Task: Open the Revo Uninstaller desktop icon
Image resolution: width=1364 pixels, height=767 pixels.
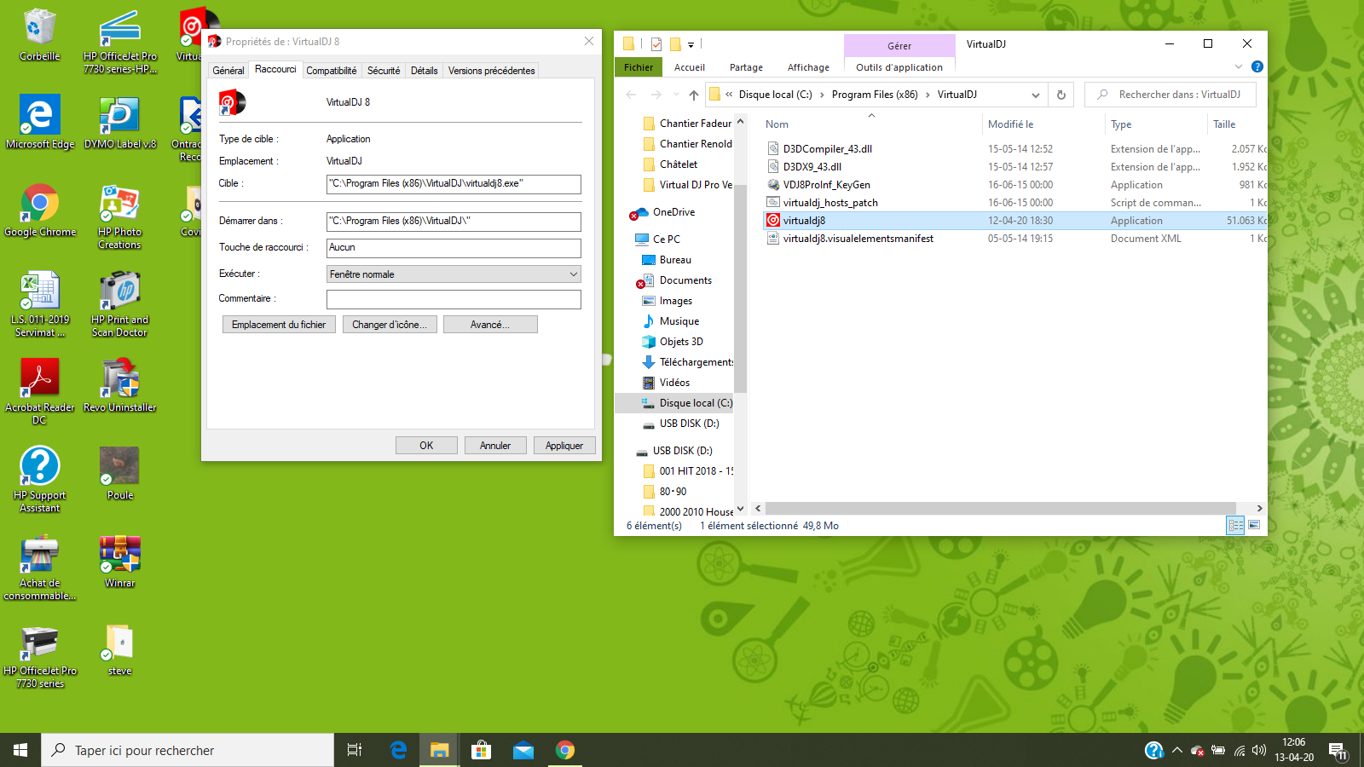Action: point(119,380)
